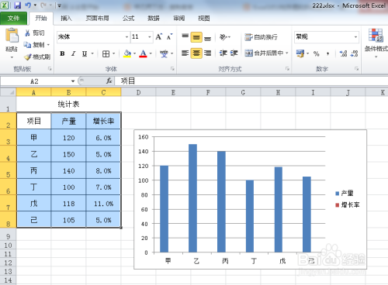Toggle center horizontal alignment
This screenshot has width=388, height=285.
coord(196,53)
